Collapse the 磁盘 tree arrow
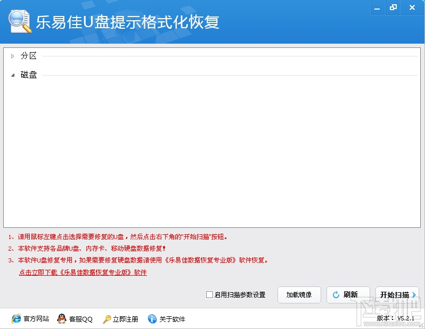Viewport: 425px width, 329px height. pos(13,75)
